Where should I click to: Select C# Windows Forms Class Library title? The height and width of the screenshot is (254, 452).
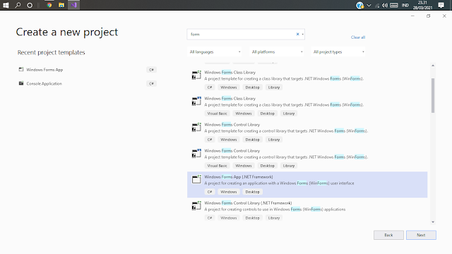pos(230,72)
